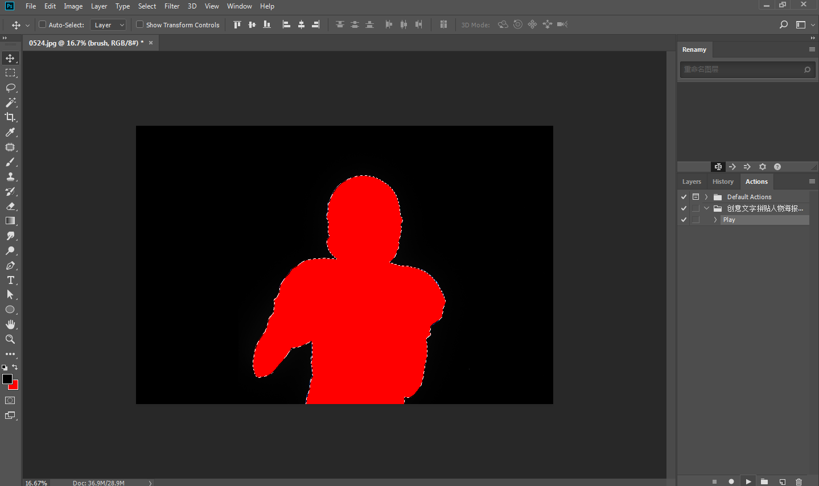Begin recording an action

pos(731,481)
